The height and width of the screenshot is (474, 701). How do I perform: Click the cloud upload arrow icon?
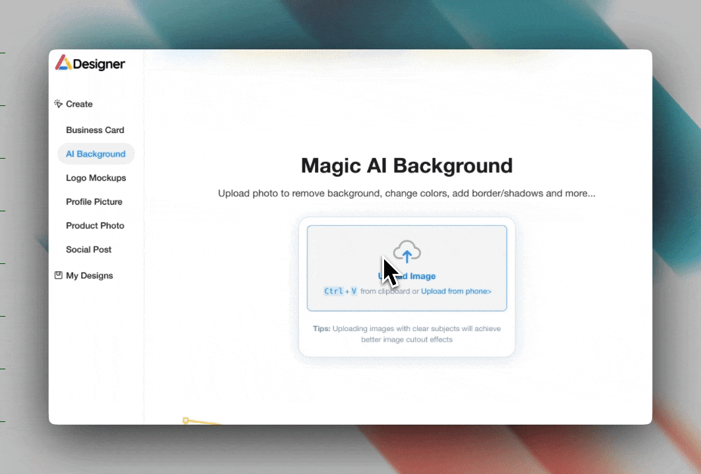pos(407,252)
